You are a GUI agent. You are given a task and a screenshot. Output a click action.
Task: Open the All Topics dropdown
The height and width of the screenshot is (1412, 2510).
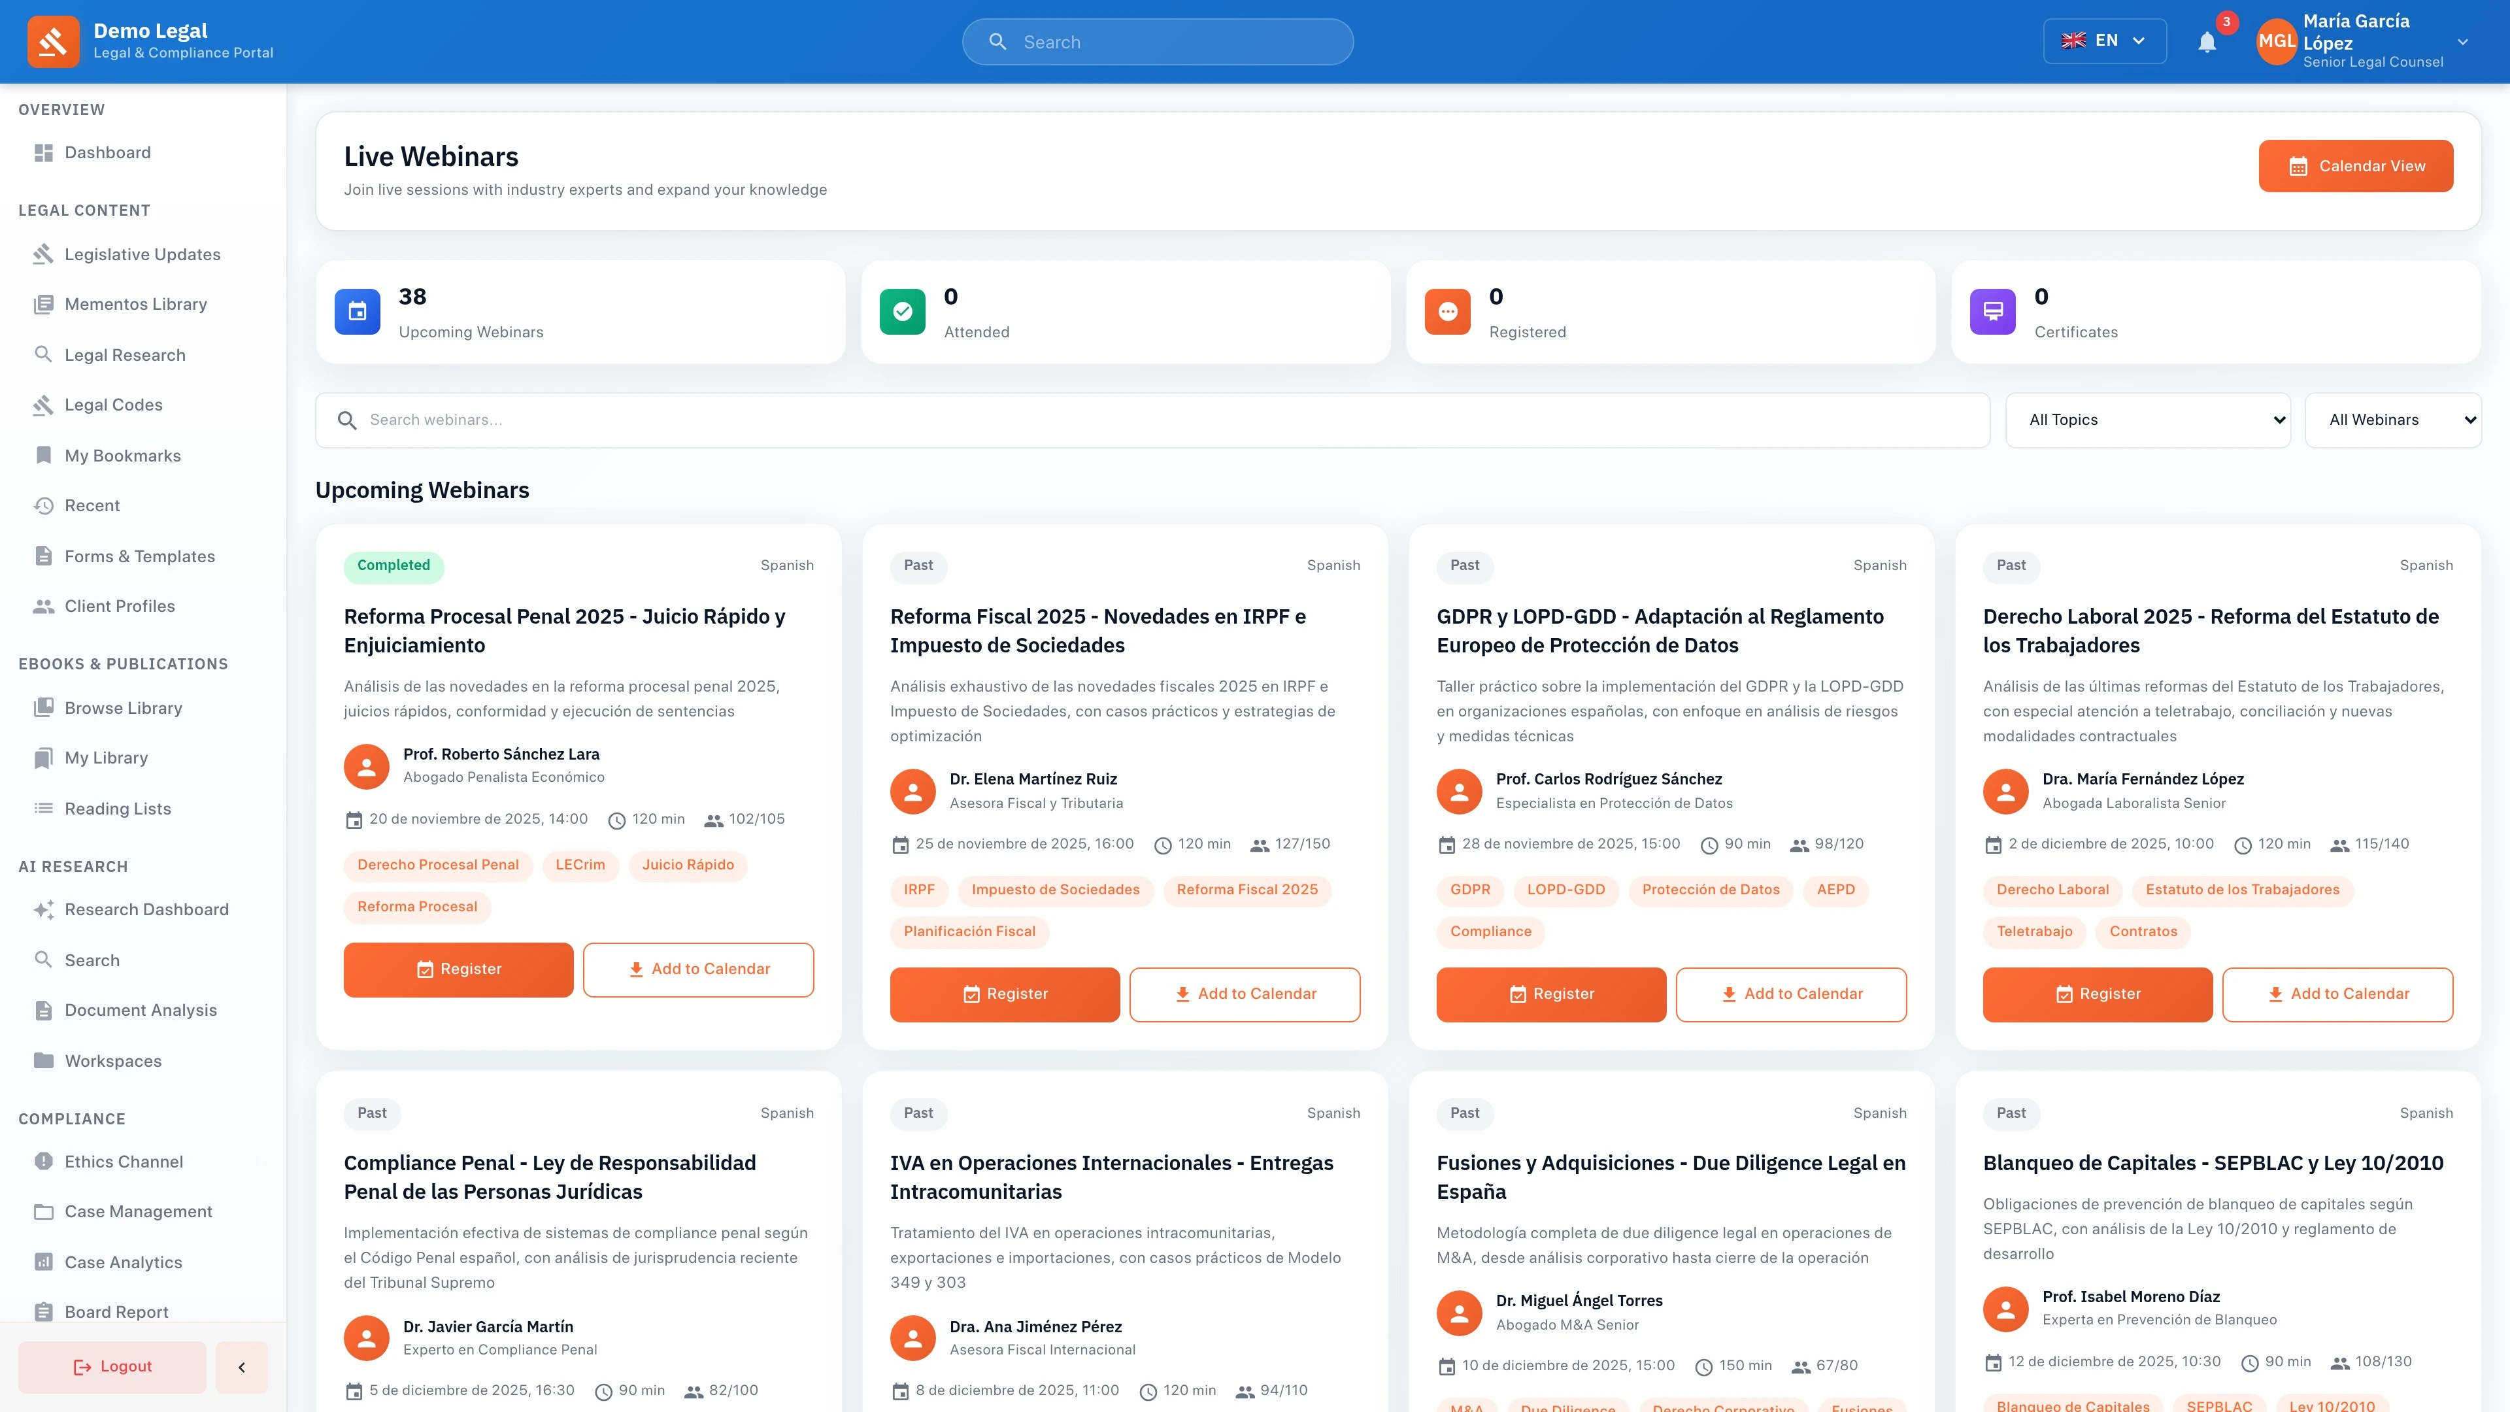click(2147, 420)
